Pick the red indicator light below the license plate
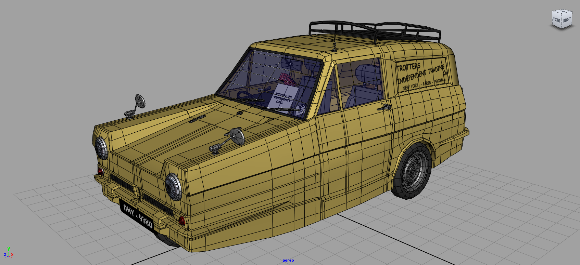 coord(181,221)
